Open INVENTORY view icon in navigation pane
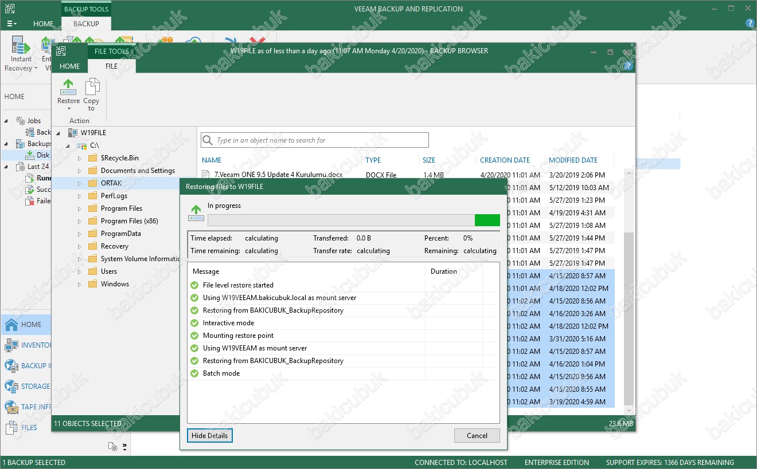This screenshot has width=757, height=469. point(11,345)
